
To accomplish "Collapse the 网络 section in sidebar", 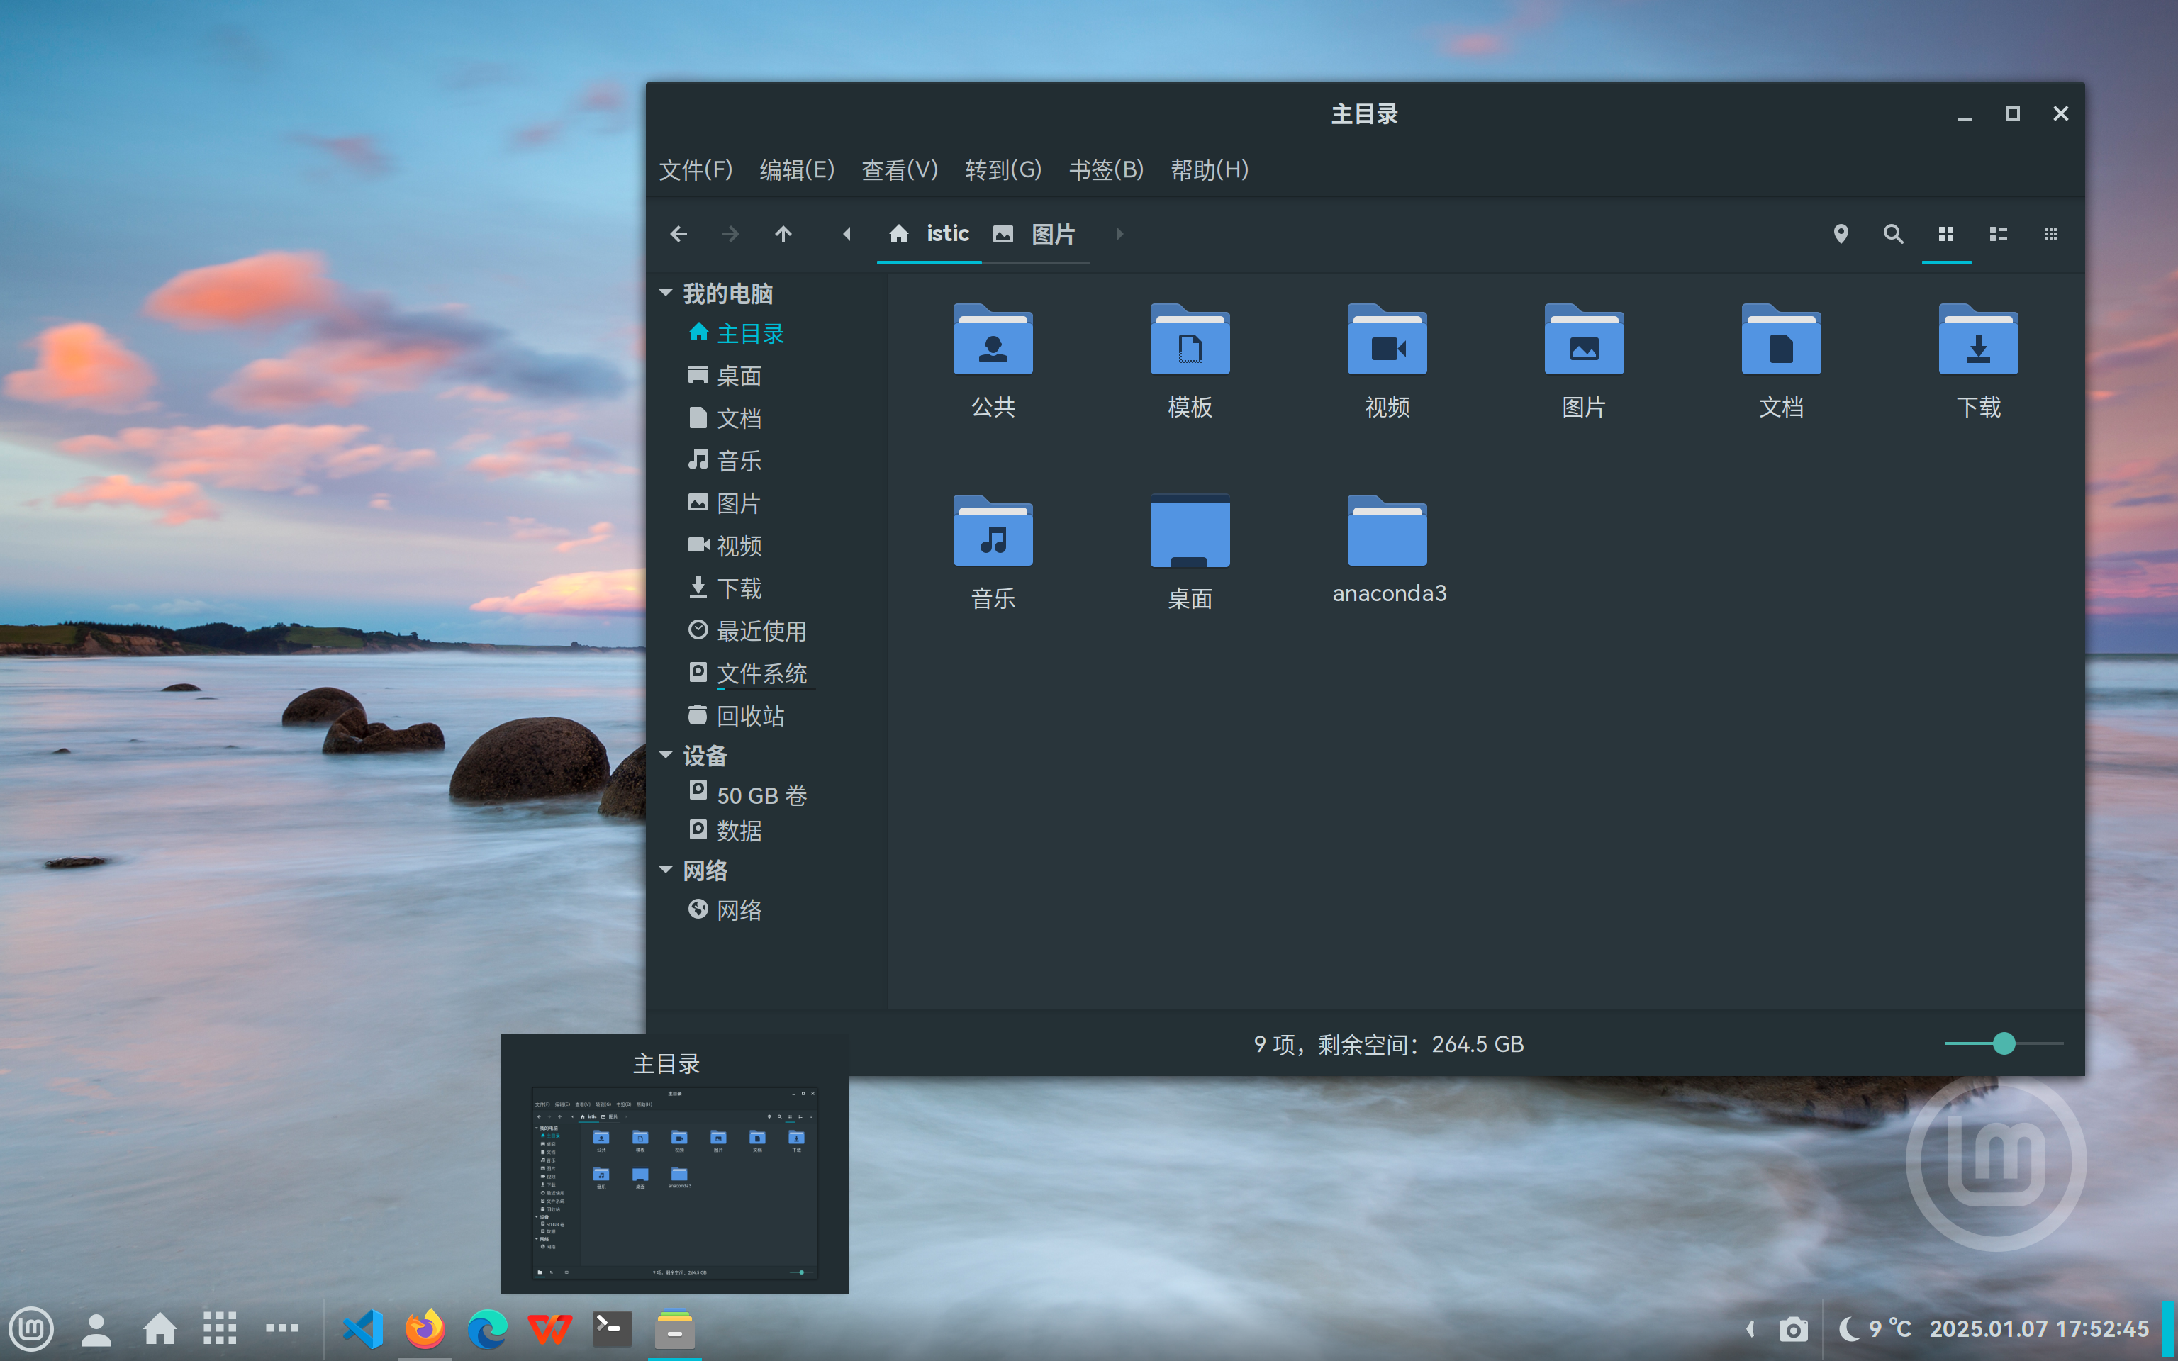I will point(667,870).
